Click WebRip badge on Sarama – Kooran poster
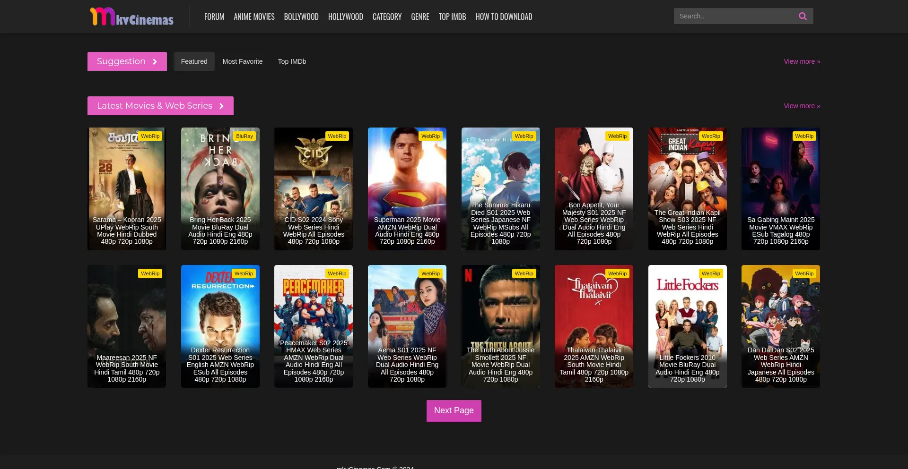908x469 pixels. point(150,136)
